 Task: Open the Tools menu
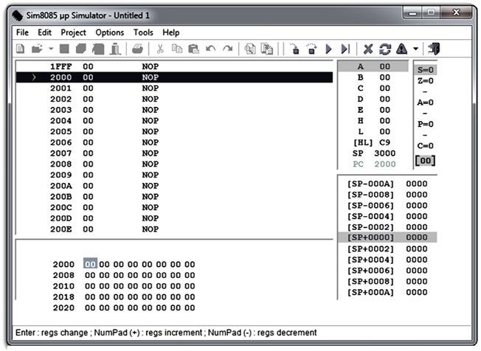point(143,32)
